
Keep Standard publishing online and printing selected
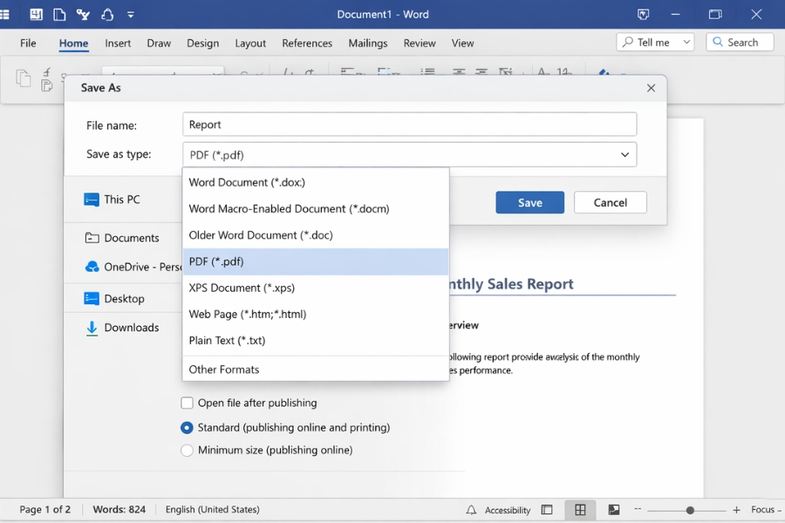coord(187,427)
